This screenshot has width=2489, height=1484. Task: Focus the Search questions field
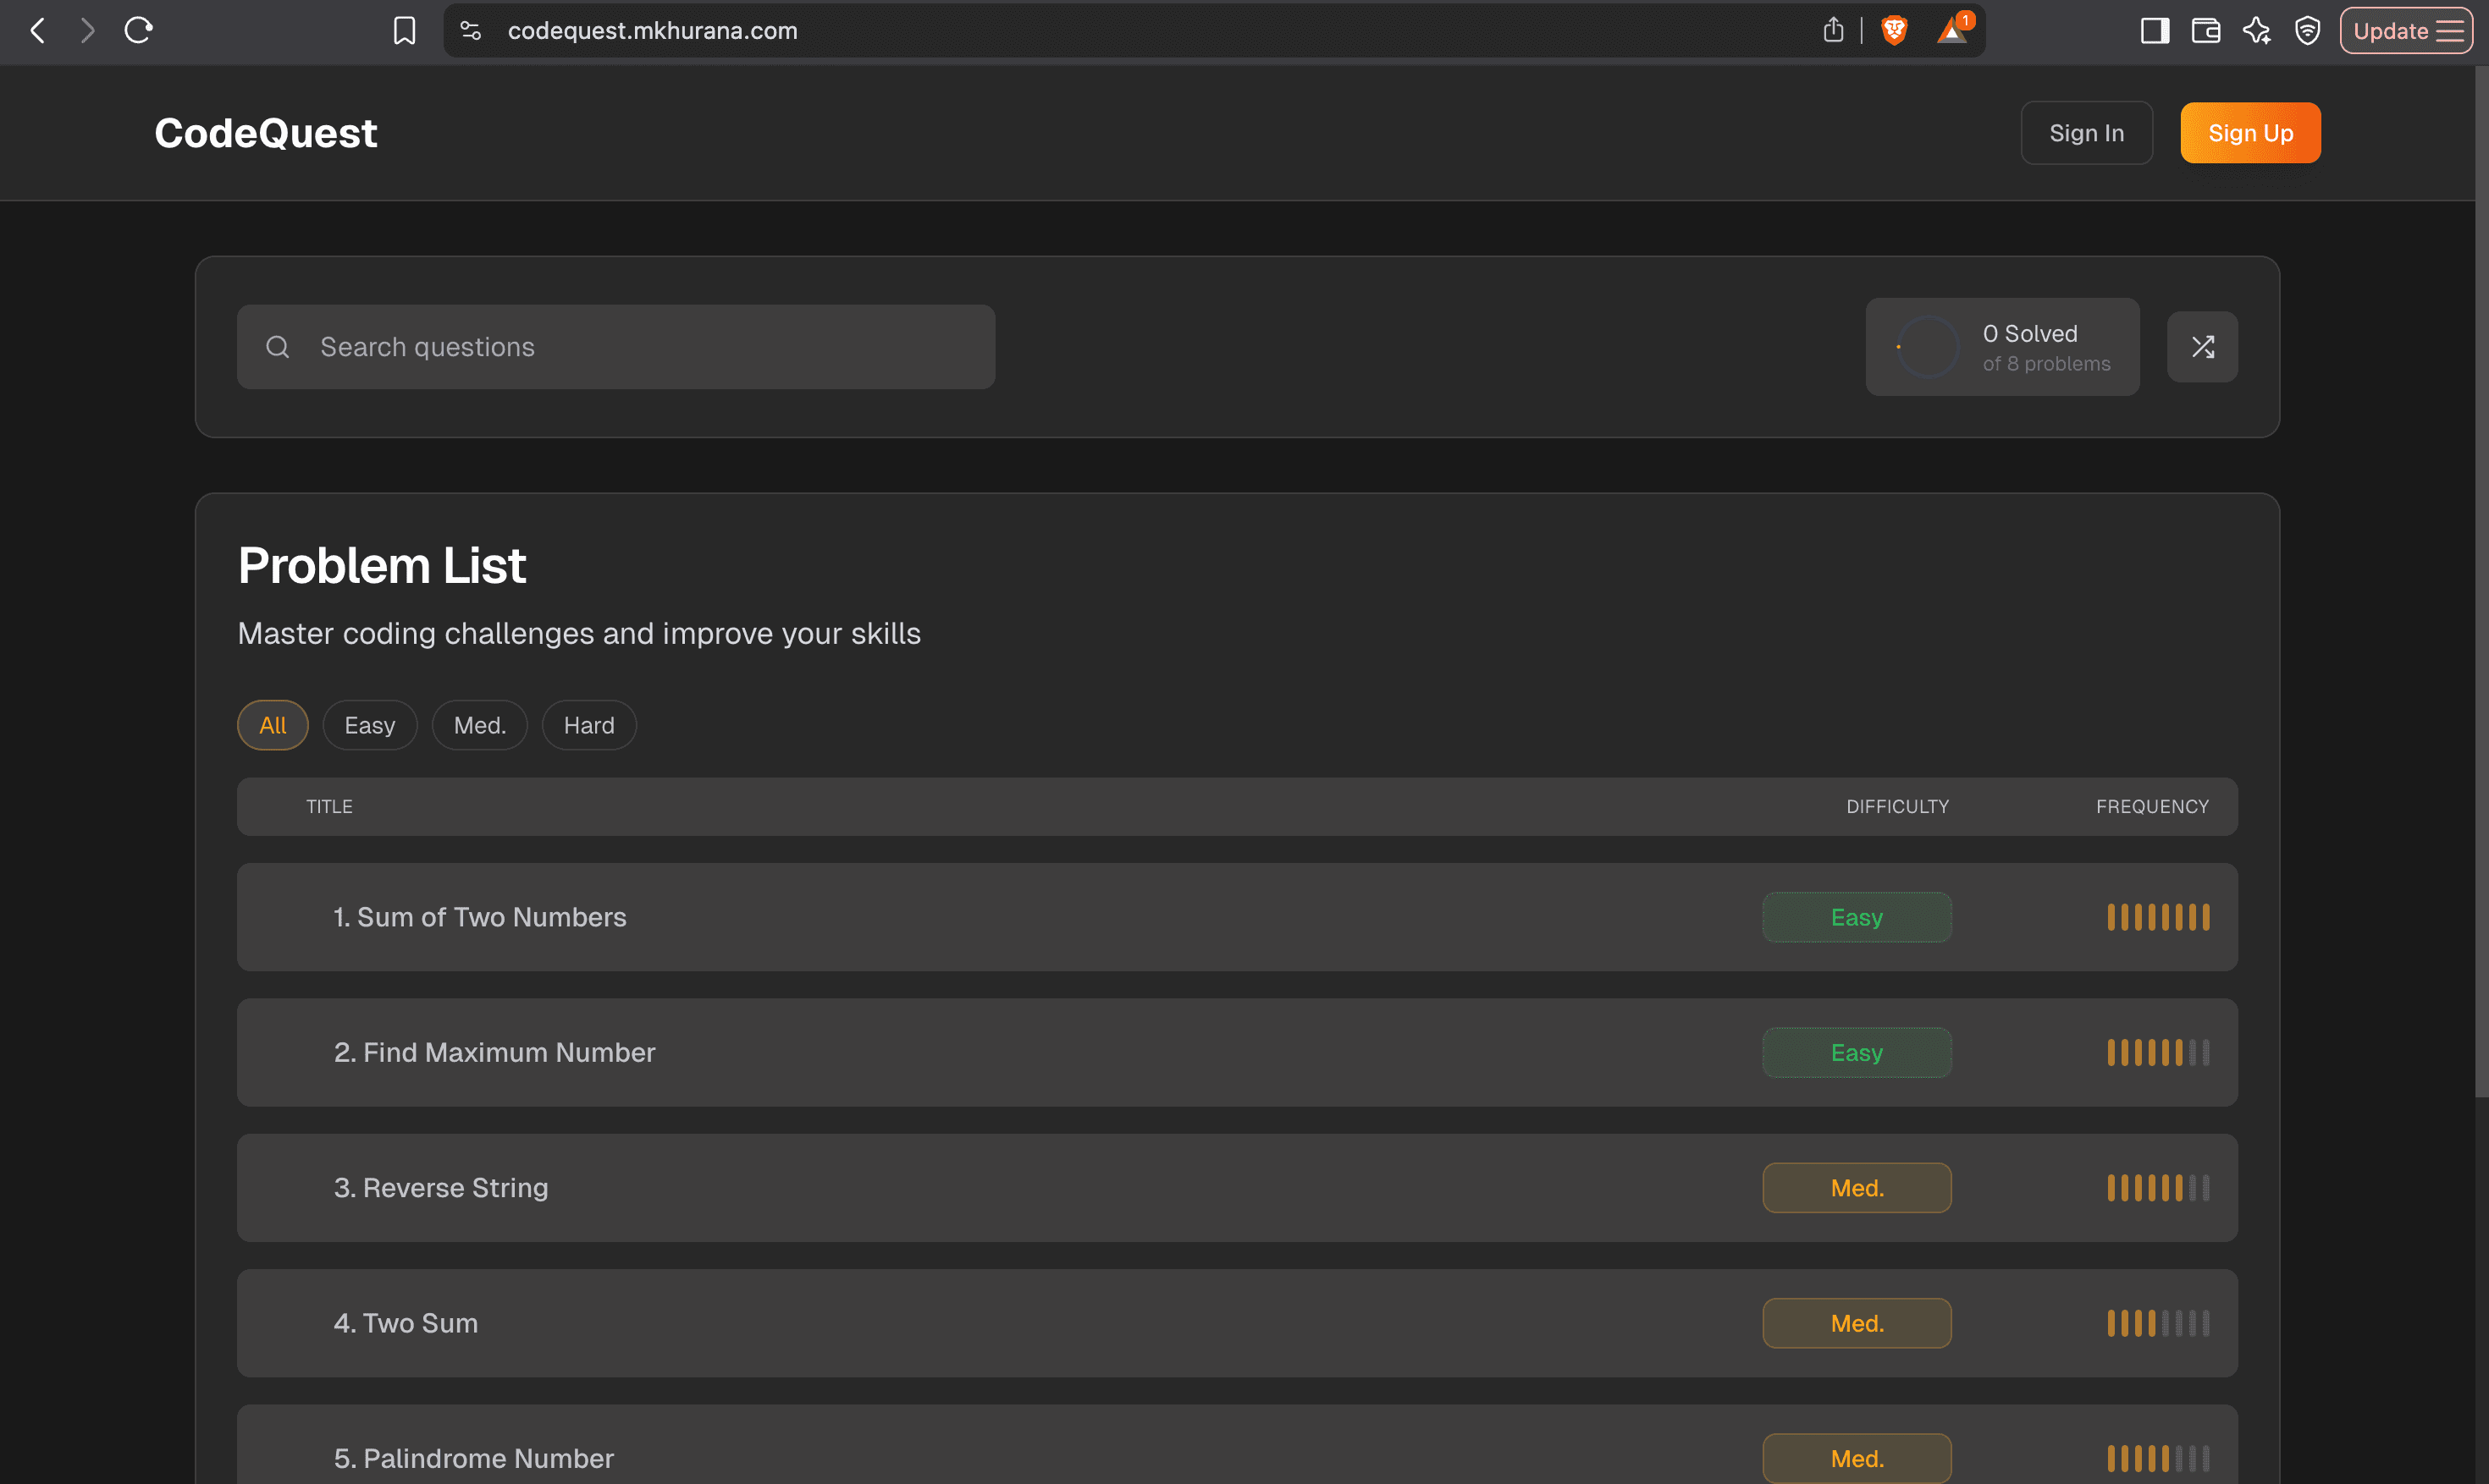616,347
